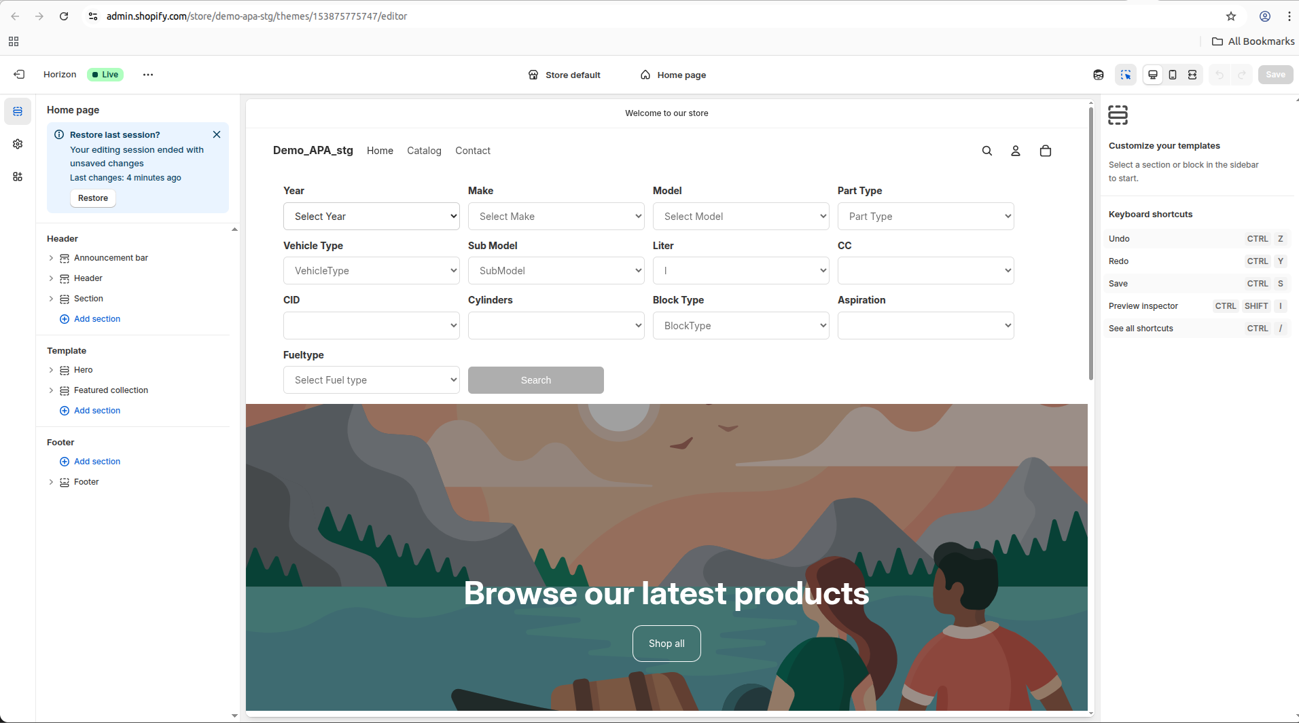Expand the Footer section row
This screenshot has width=1299, height=723.
tap(51, 482)
